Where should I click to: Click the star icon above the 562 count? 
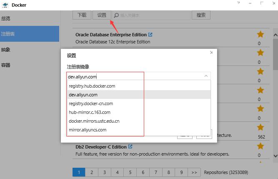[260, 127]
